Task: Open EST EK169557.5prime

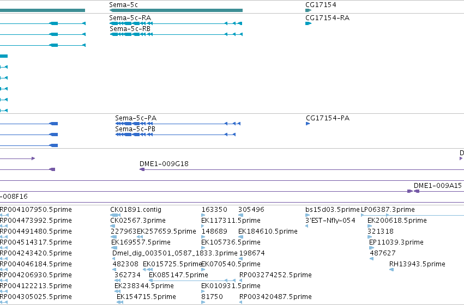Action: click(141, 242)
